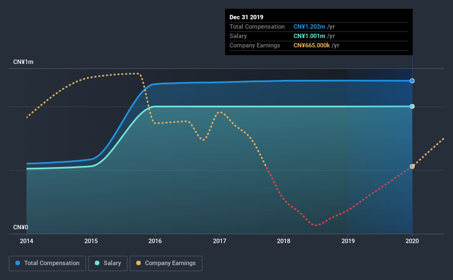453x280 pixels.
Task: Click the tooltip's Total Compensation row label
Action: click(x=257, y=26)
